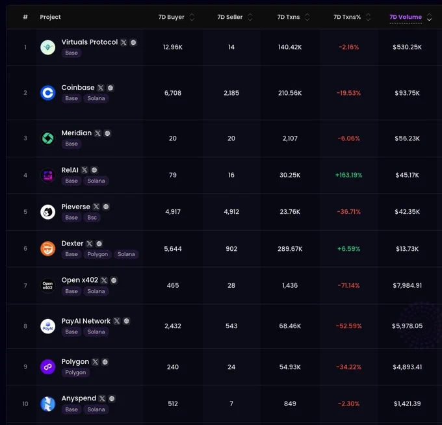Viewport: 442px width, 425px height.
Task: Open Meridian's X social icon
Action: 97,133
